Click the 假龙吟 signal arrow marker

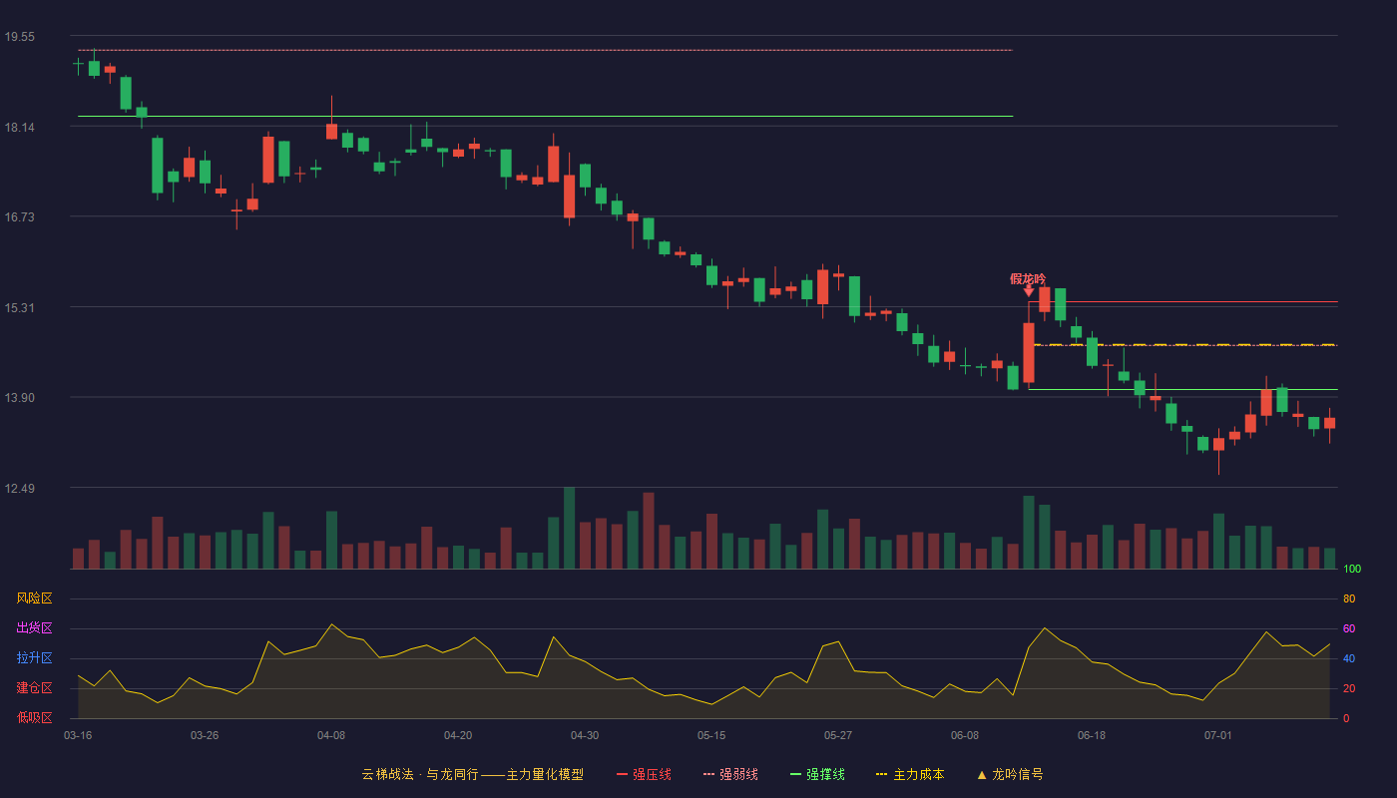(x=1029, y=291)
